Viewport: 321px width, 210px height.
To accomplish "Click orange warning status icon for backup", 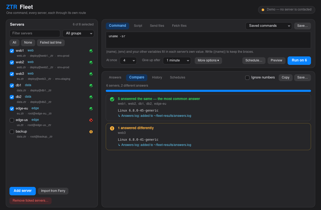I will coord(91,132).
